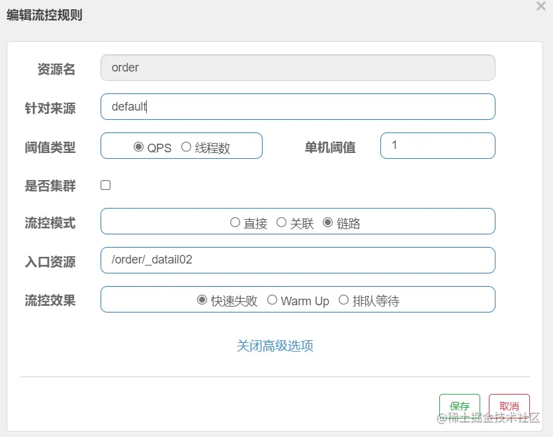Click the 是否集群 label

pos(50,185)
